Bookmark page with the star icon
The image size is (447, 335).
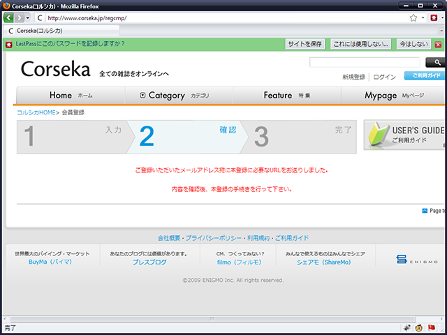(x=413, y=18)
